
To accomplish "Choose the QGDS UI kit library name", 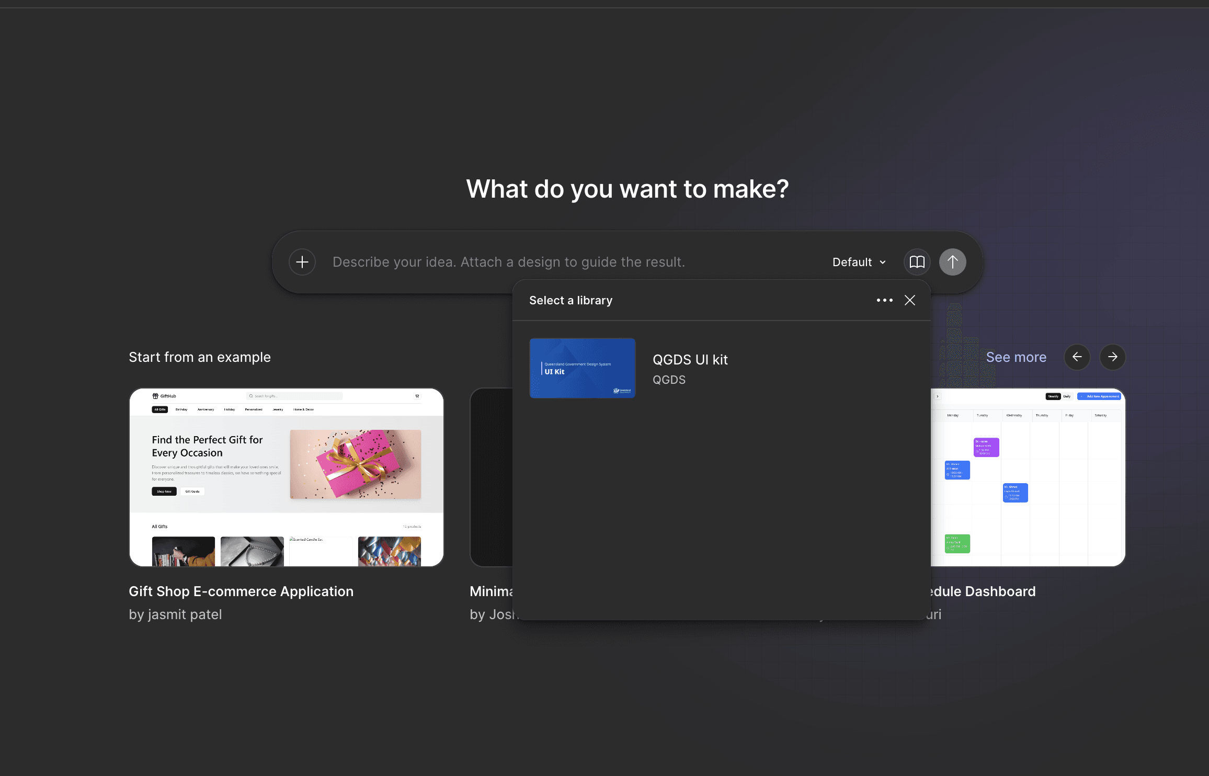I will pyautogui.click(x=690, y=360).
